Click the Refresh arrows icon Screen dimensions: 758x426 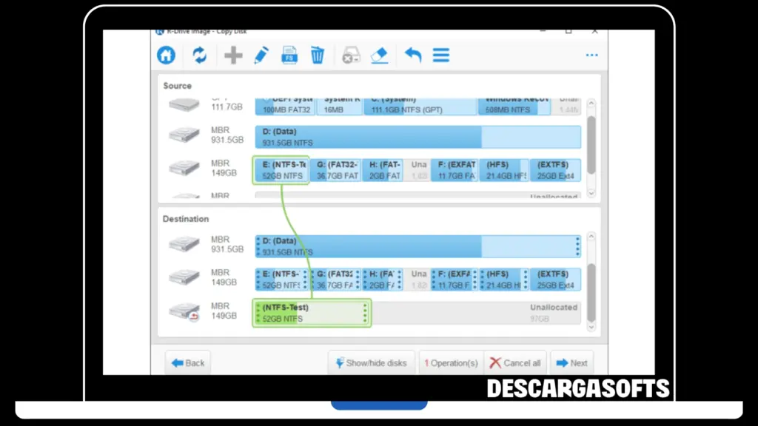coord(200,55)
